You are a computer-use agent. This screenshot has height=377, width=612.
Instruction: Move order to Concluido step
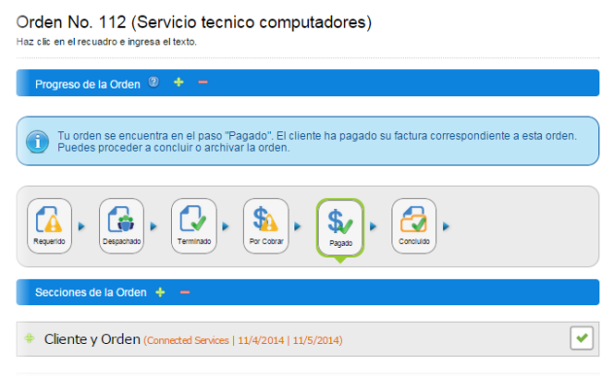(414, 226)
